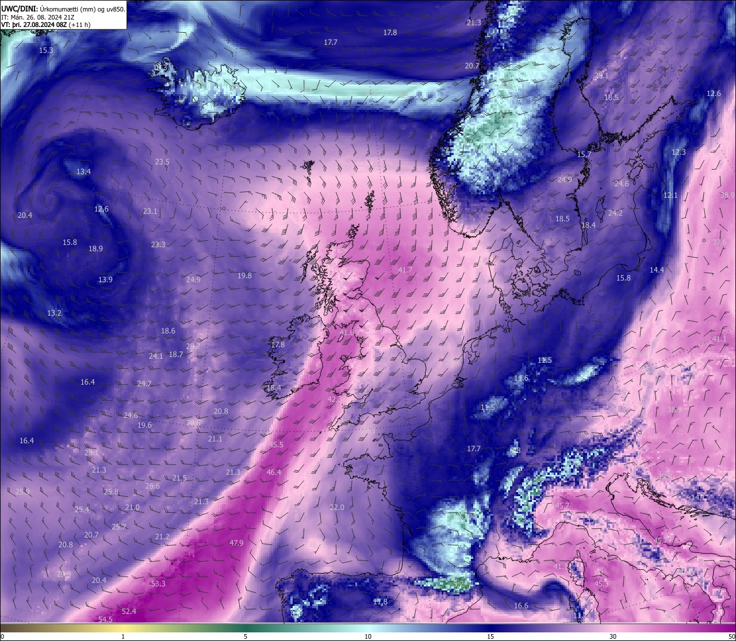736x641 pixels.
Task: Click the 13.4 value in the Atlantic low
Action: coord(83,172)
